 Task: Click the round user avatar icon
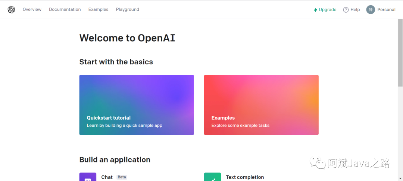click(371, 10)
